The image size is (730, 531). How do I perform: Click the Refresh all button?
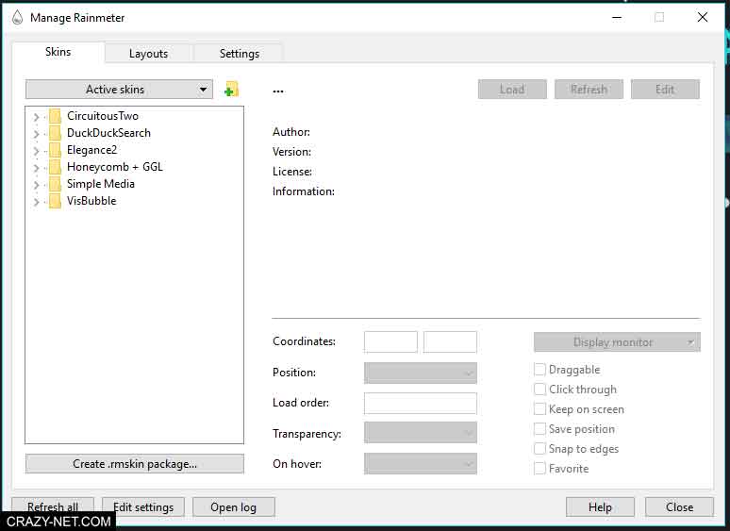tap(53, 506)
